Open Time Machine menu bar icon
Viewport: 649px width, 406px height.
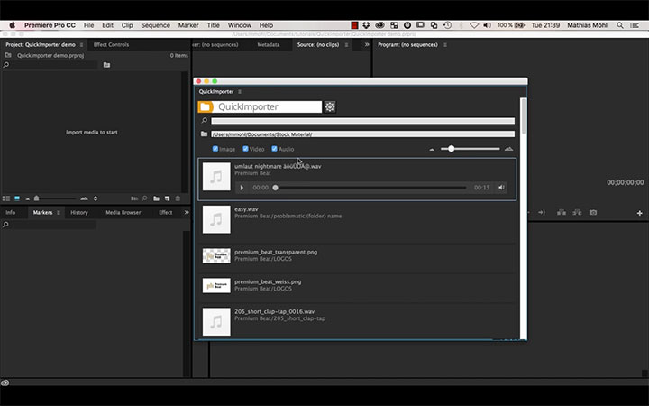click(x=447, y=25)
